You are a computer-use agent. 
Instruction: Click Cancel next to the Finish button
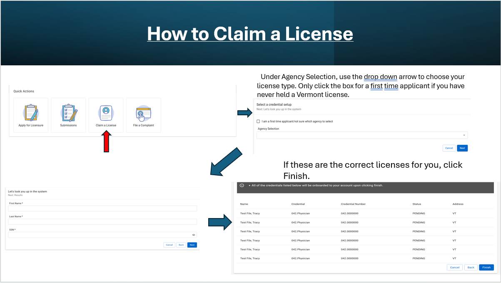click(454, 267)
